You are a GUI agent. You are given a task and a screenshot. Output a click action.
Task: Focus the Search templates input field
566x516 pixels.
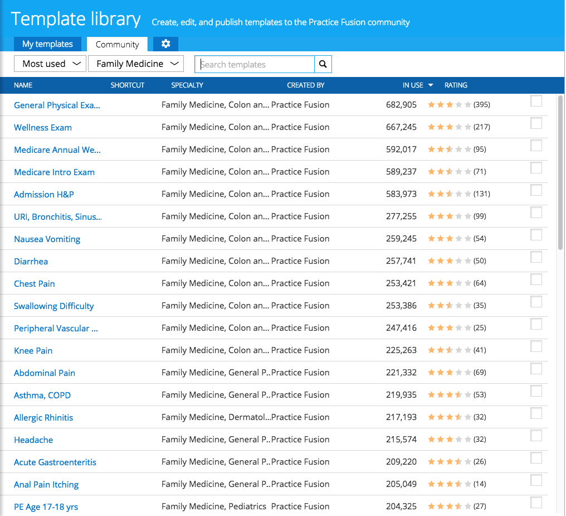tap(255, 65)
